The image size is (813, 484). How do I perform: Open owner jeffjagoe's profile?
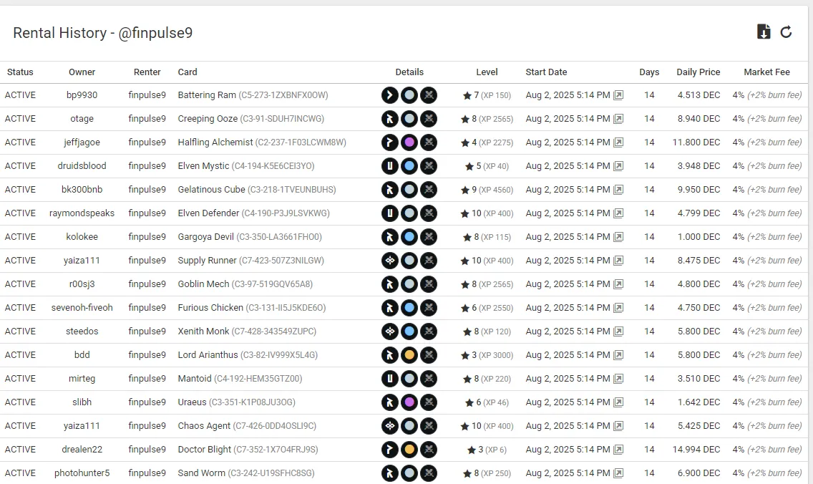coord(82,142)
